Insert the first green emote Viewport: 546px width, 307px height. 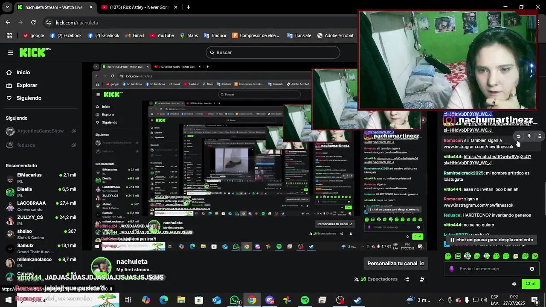[x=448, y=256]
